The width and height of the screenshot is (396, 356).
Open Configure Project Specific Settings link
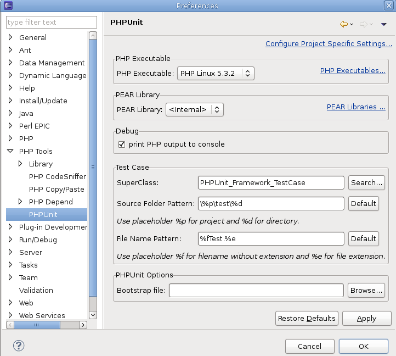click(328, 44)
